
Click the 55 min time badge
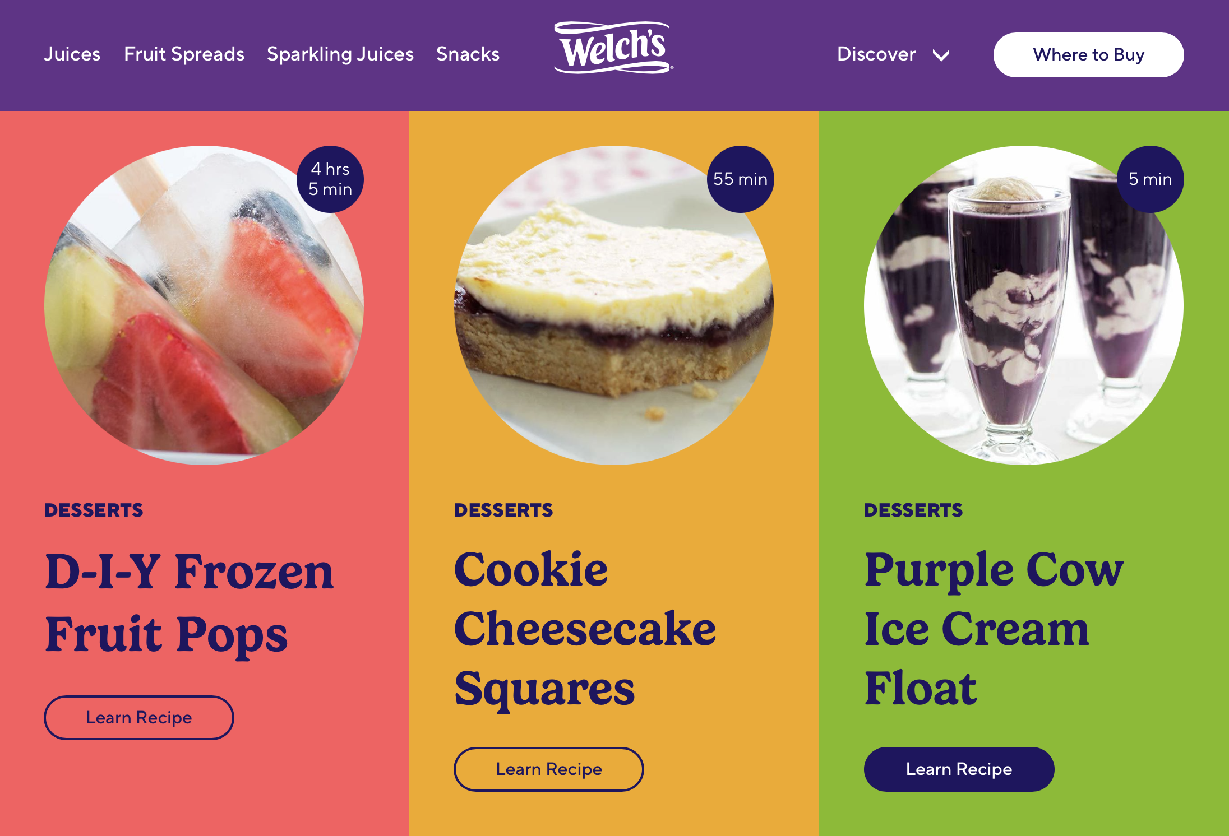pyautogui.click(x=740, y=179)
